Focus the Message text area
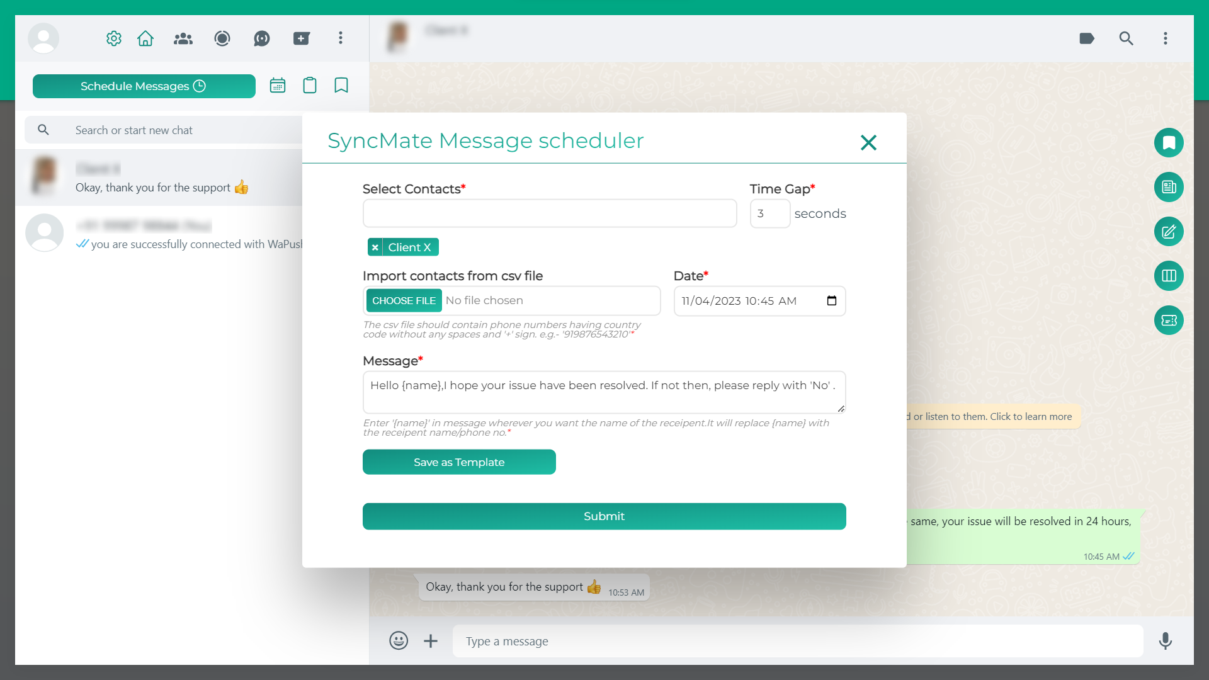Image resolution: width=1209 pixels, height=680 pixels. (x=604, y=392)
